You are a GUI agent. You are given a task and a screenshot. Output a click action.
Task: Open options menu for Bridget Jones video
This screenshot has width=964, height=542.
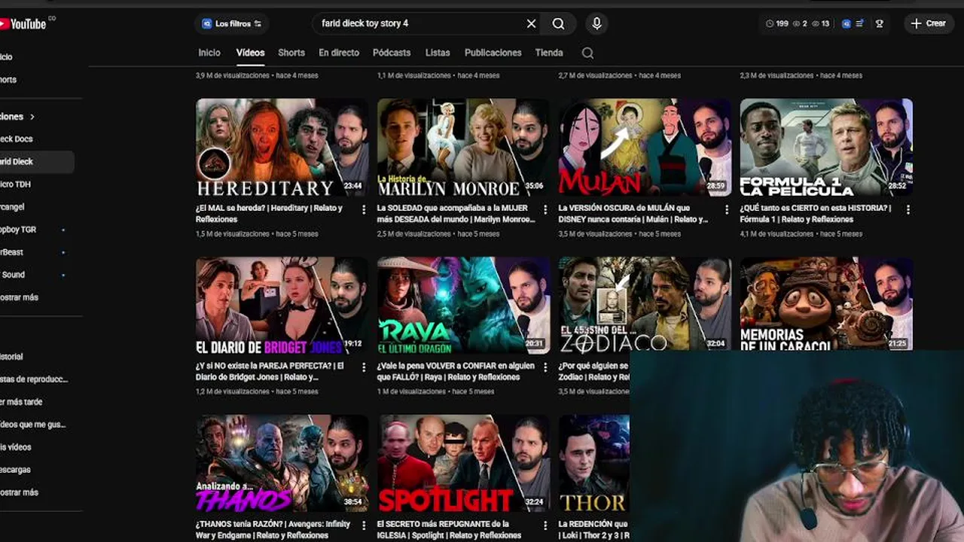point(364,367)
